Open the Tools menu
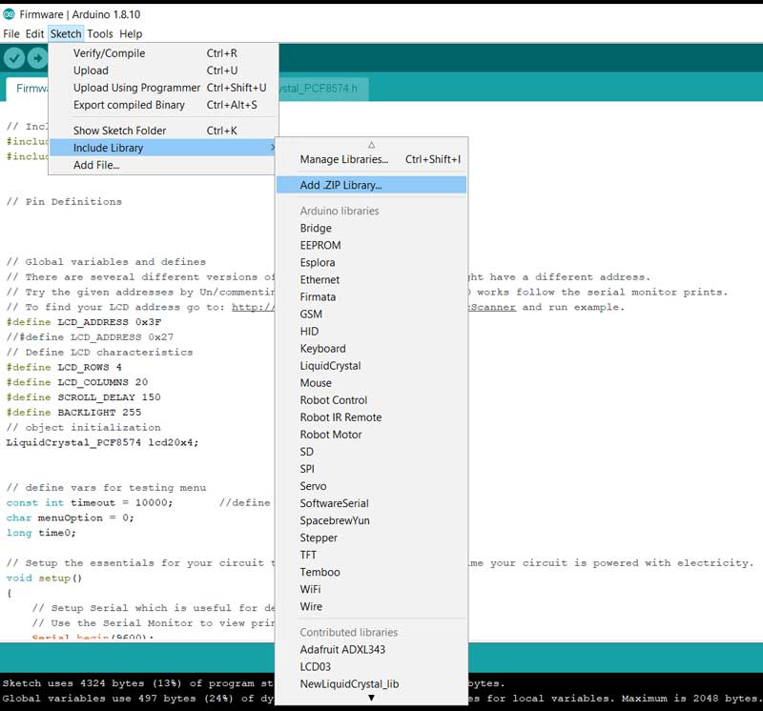Image resolution: width=763 pixels, height=711 pixels. [100, 34]
